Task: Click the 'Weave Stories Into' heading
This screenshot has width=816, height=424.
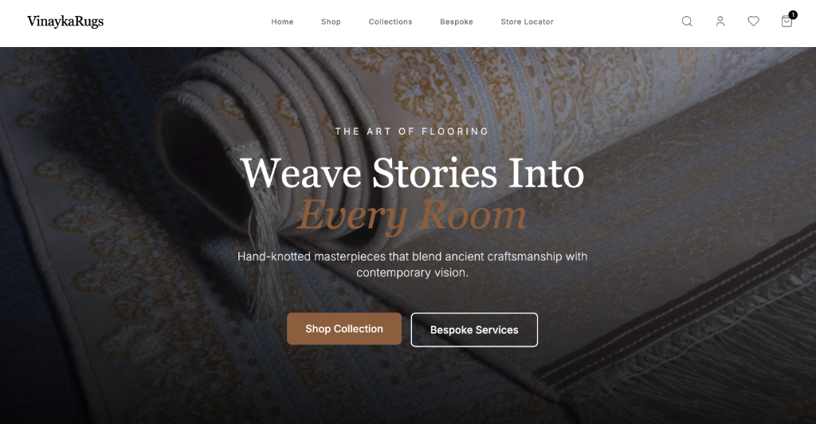Action: click(x=412, y=173)
